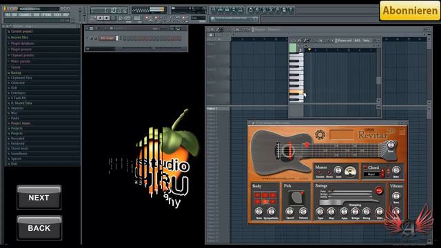Open the TOOLS menu
The width and height of the screenshot is (441, 248).
point(57,15)
